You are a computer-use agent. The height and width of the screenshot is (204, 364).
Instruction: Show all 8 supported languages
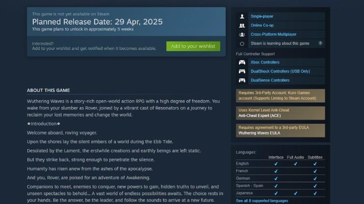(262, 201)
